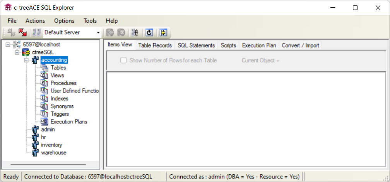
Task: Select the Triggers tree label
Action: coord(60,114)
